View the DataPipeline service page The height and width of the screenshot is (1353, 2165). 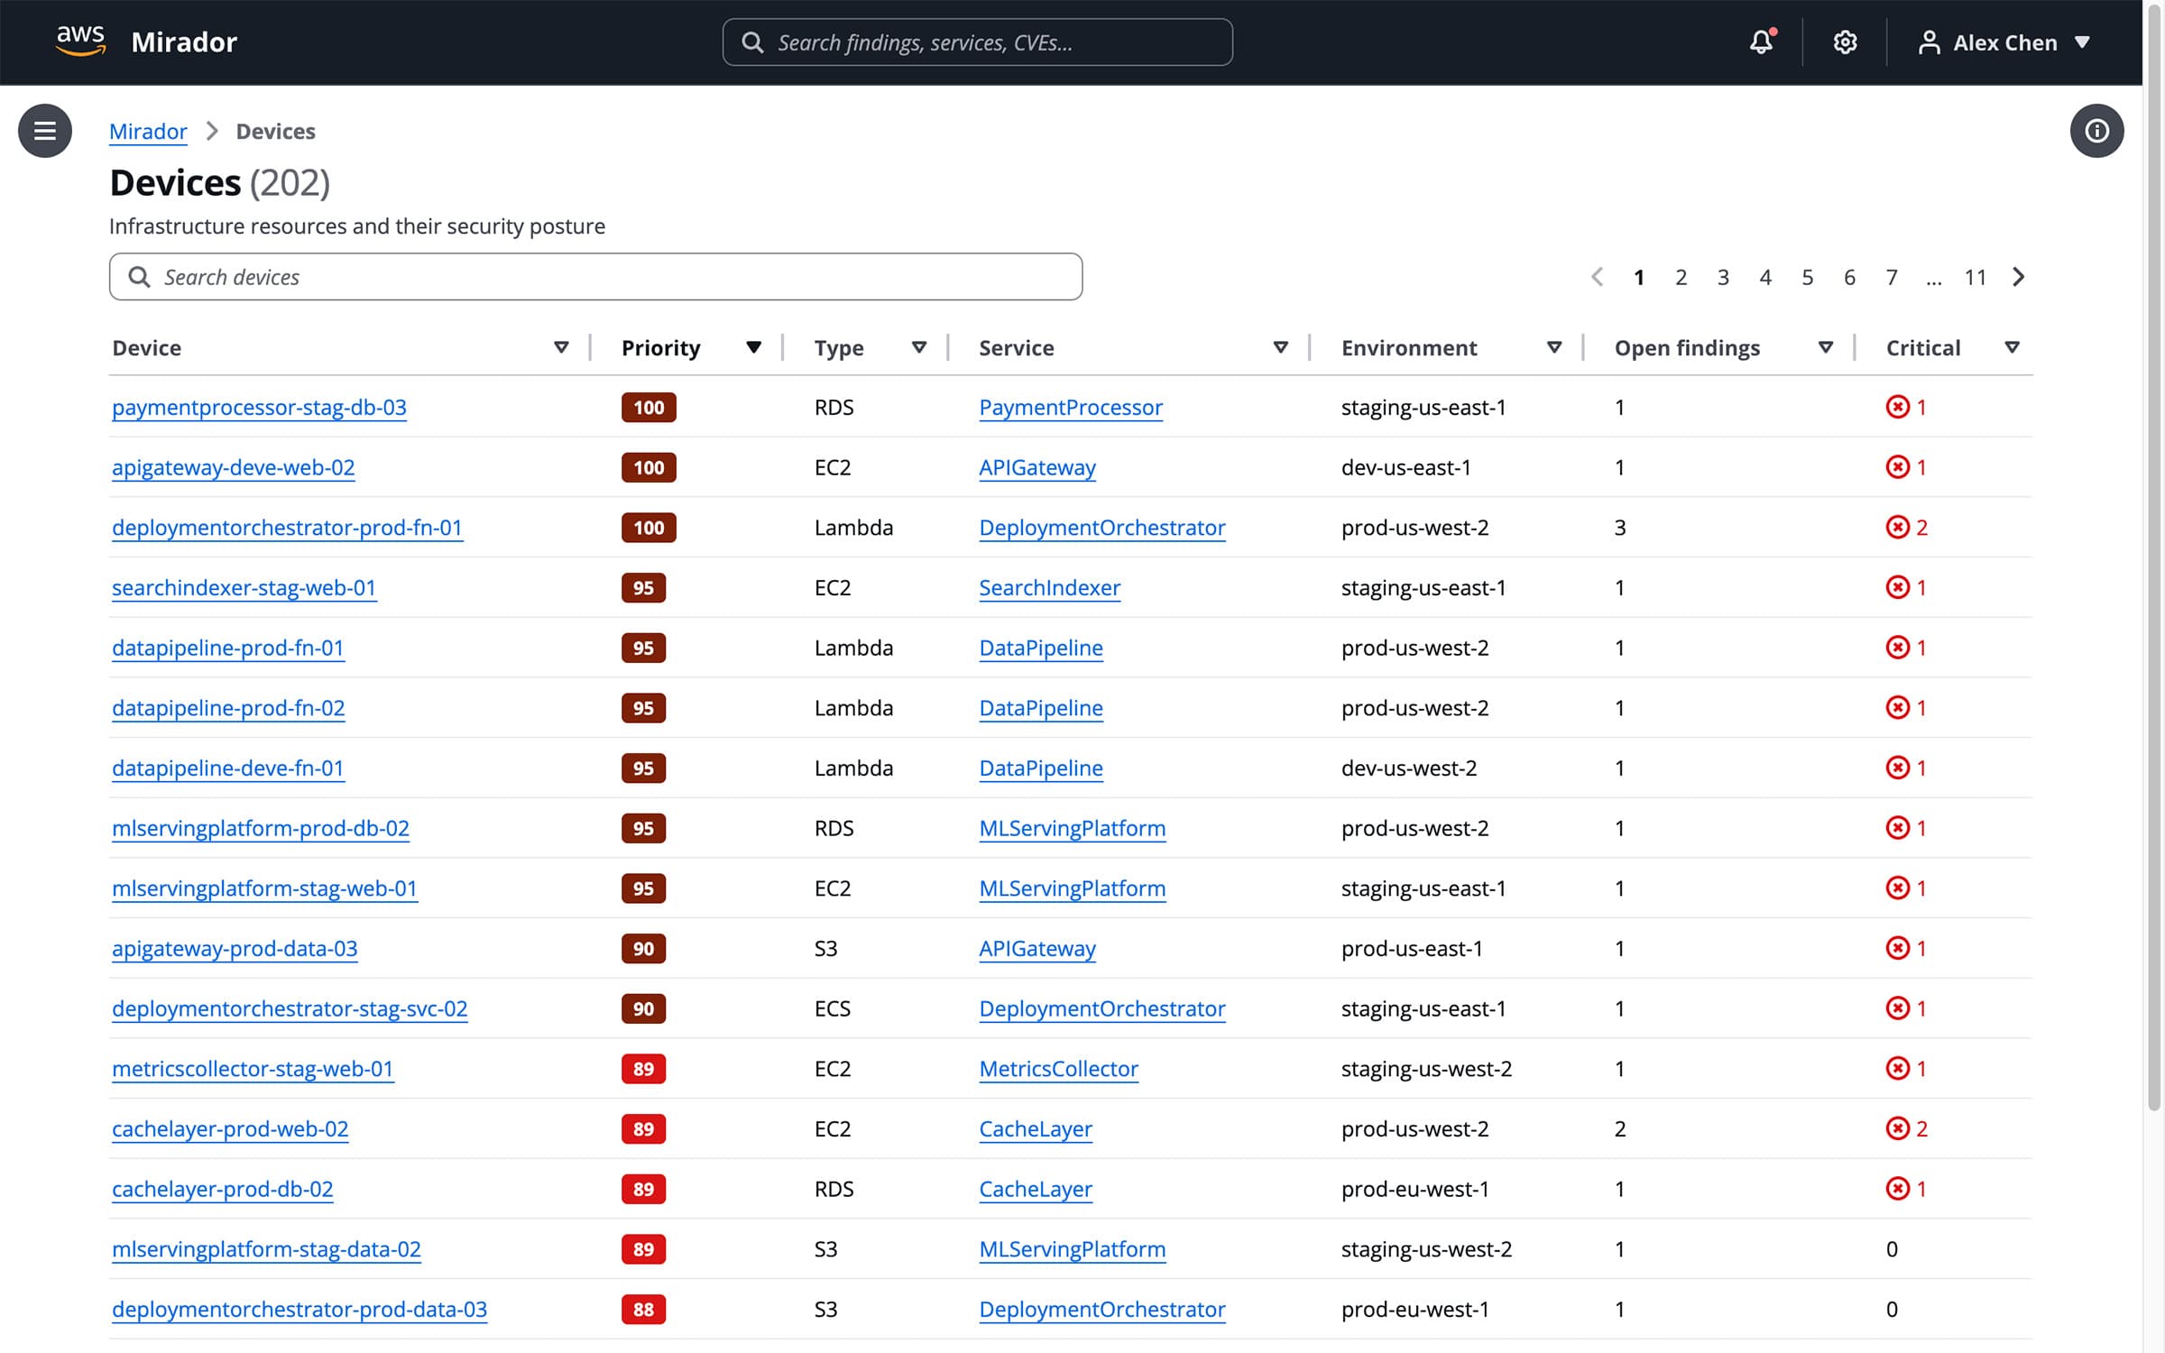[x=1040, y=648]
